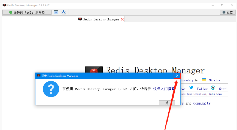Click the export connections download icon
The width and height of the screenshot is (237, 130).
(x=64, y=12)
